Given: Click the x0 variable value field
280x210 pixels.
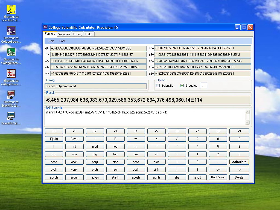Looking at the screenshot, I should pyautogui.click(x=98, y=48).
